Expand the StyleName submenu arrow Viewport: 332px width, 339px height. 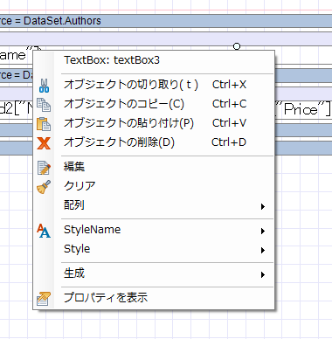point(263,231)
